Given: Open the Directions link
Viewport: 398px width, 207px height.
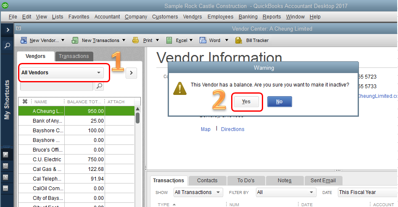Looking at the screenshot, I should click(x=233, y=129).
